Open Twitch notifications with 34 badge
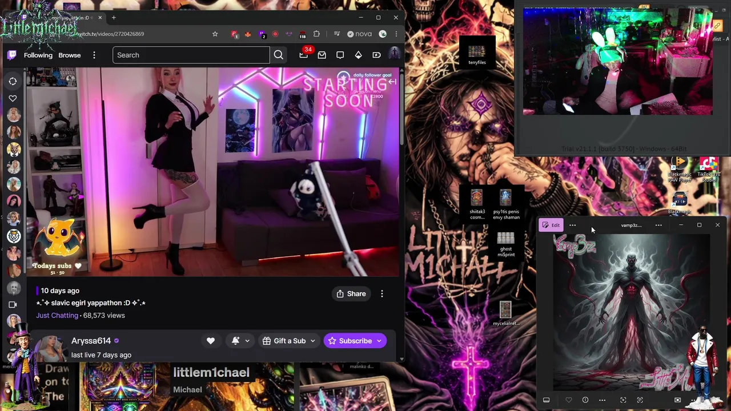Viewport: 731px width, 411px height. [x=304, y=55]
